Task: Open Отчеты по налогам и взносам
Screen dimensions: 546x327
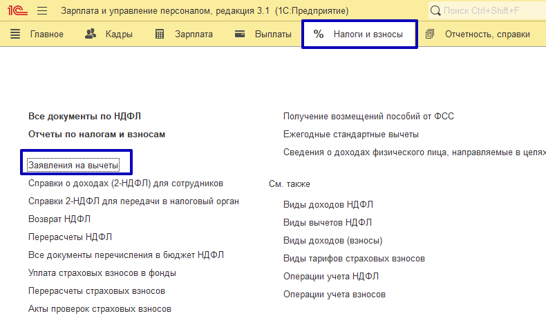Action: [97, 135]
